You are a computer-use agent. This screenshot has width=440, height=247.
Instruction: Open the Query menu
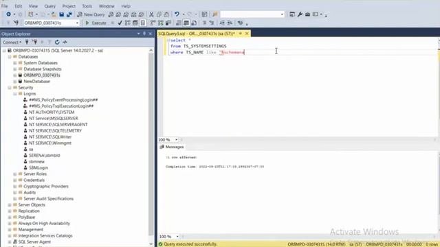coord(49,6)
